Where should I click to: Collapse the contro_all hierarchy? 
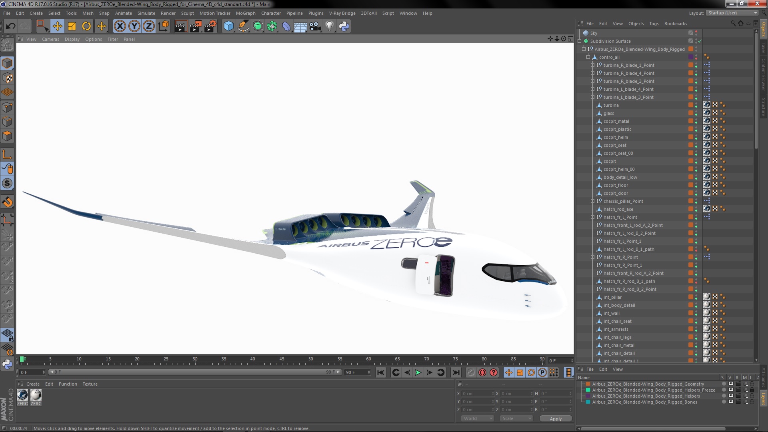(x=588, y=57)
